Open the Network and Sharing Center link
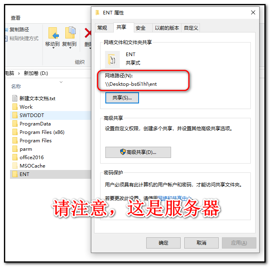Image resolution: width=270 pixels, height=267 pixels. pyautogui.click(x=174, y=198)
